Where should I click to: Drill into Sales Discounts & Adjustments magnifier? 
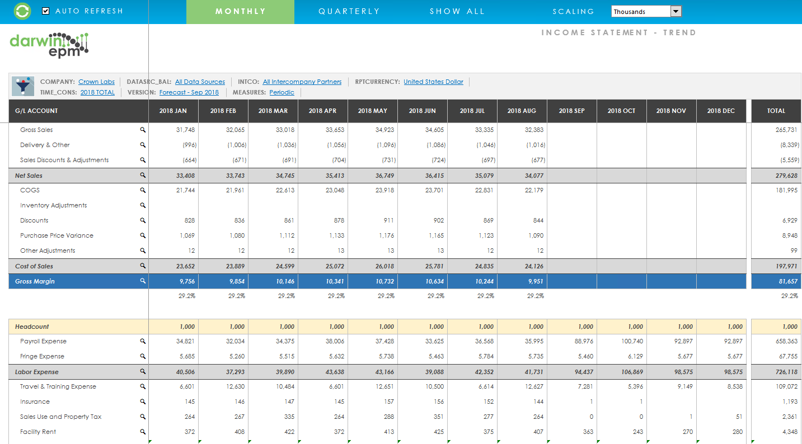click(143, 160)
